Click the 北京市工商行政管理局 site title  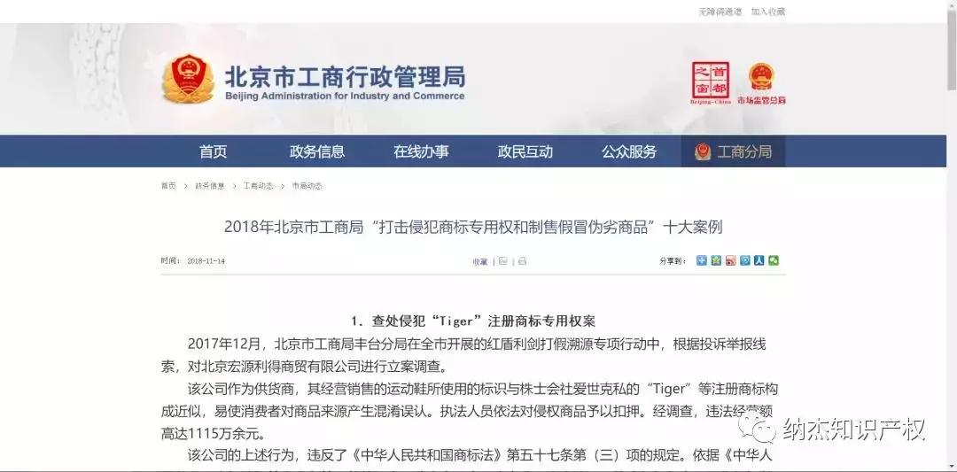[x=345, y=76]
